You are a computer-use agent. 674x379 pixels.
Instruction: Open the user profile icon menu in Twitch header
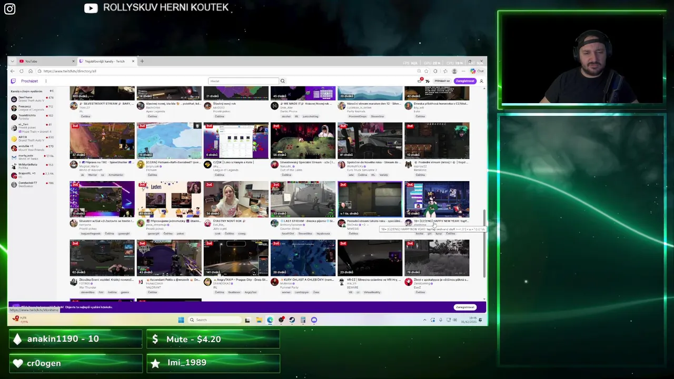[481, 81]
